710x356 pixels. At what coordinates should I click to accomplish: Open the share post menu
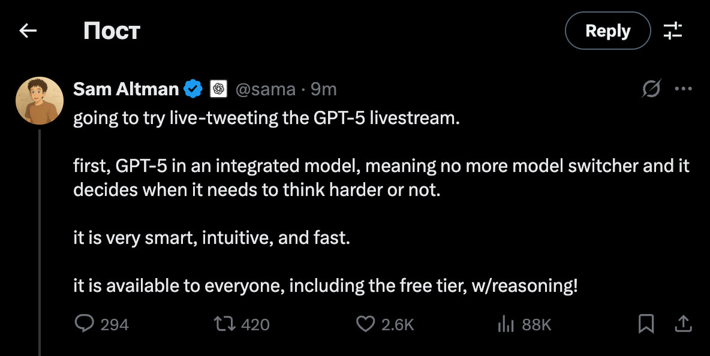[x=684, y=324]
